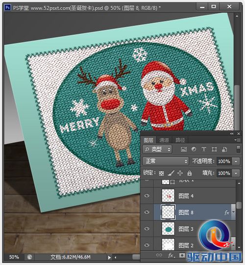Click the lock image pixels brush icon
This screenshot has height=265, width=245.
[171, 173]
